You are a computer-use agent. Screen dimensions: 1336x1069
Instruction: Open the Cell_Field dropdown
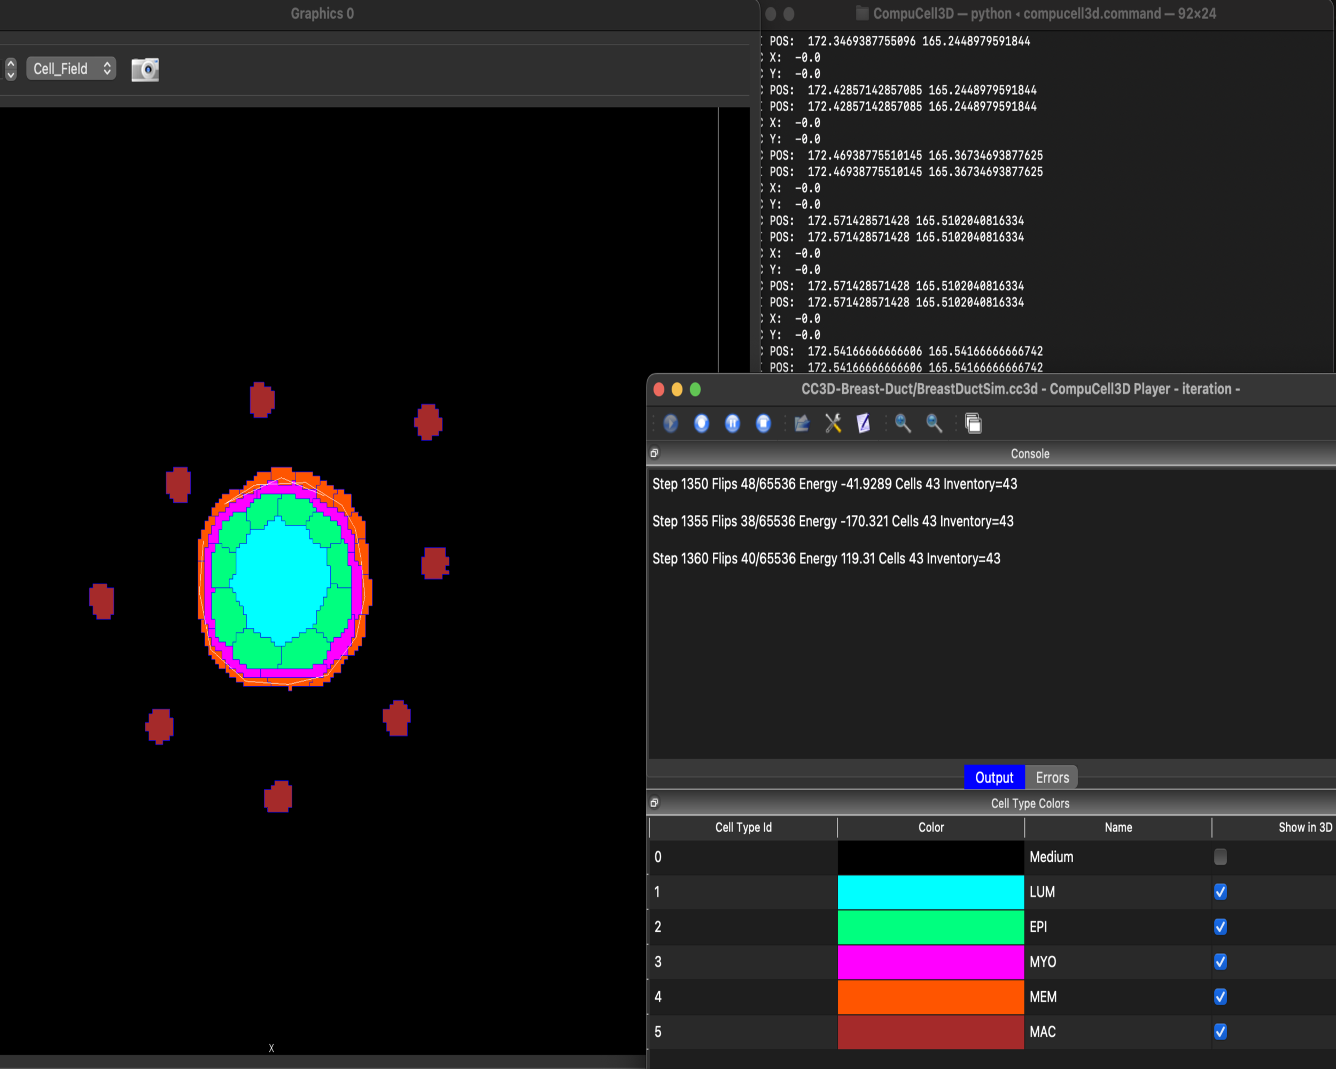click(71, 69)
